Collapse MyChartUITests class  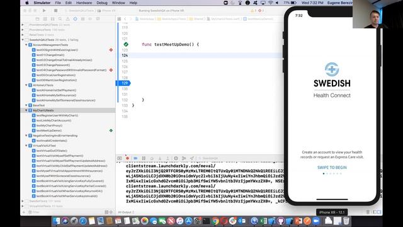[26, 110]
